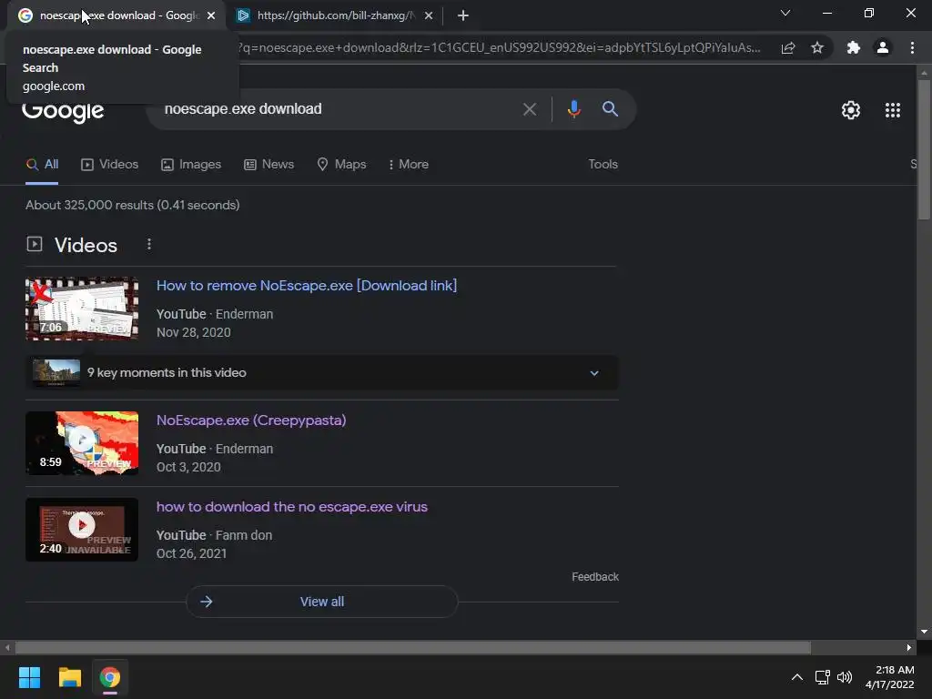Image resolution: width=932 pixels, height=699 pixels.
Task: Switch to the Videos search tab
Action: pos(109,165)
